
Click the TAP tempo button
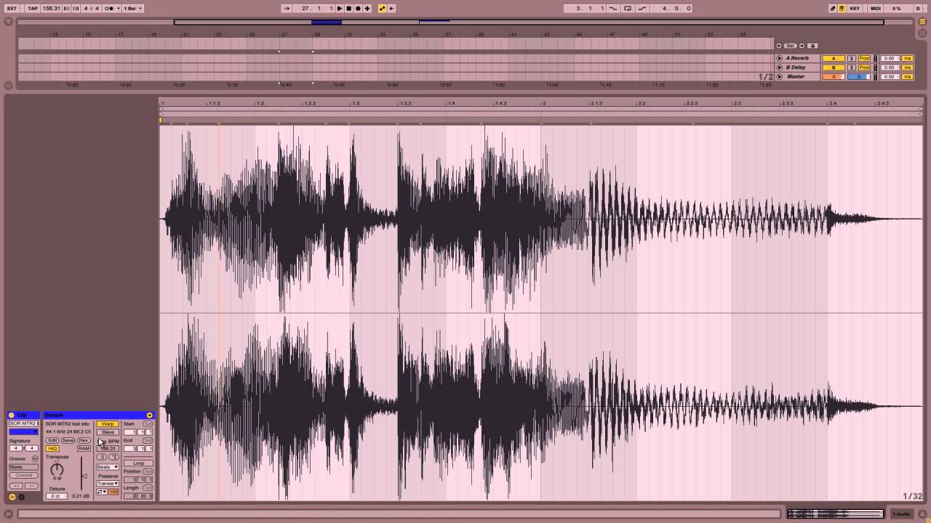[33, 9]
